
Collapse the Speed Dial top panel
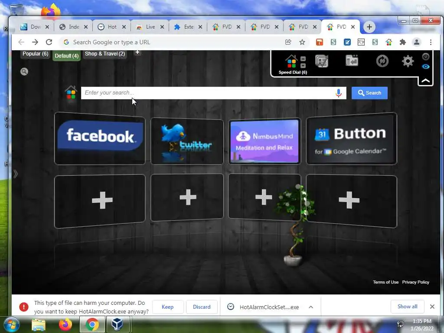(425, 81)
